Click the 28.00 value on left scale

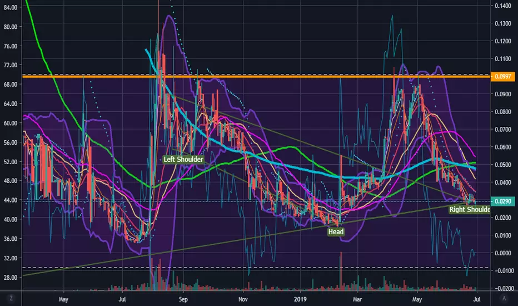click(x=10, y=277)
